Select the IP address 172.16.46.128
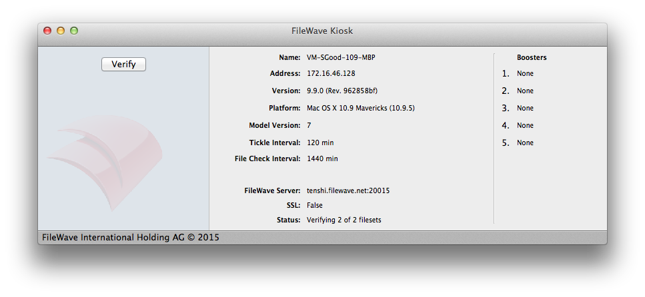Screen dimensions: 645x297 [331, 73]
